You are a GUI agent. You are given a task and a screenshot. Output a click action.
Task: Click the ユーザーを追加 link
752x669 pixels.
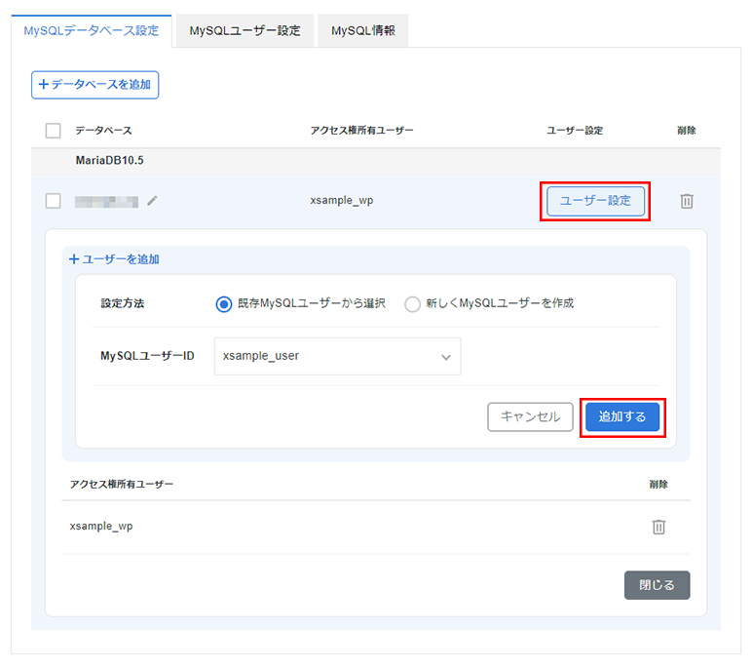point(114,259)
